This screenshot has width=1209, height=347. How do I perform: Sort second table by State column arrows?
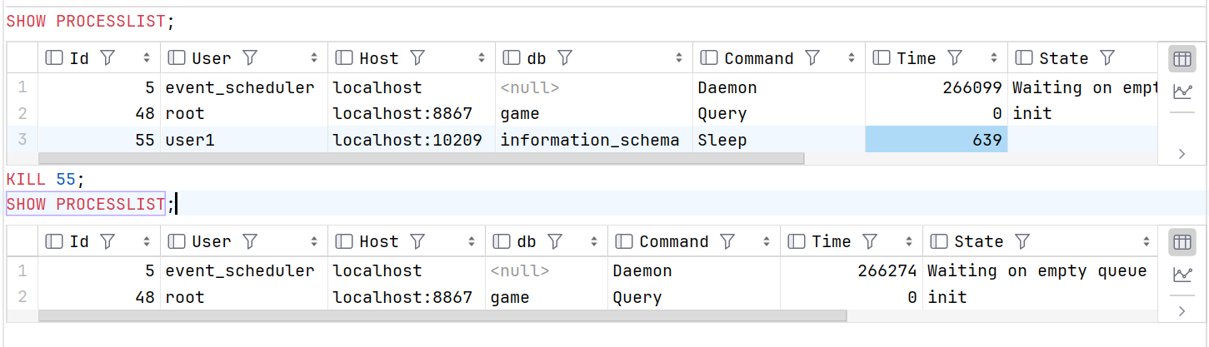click(x=1147, y=241)
